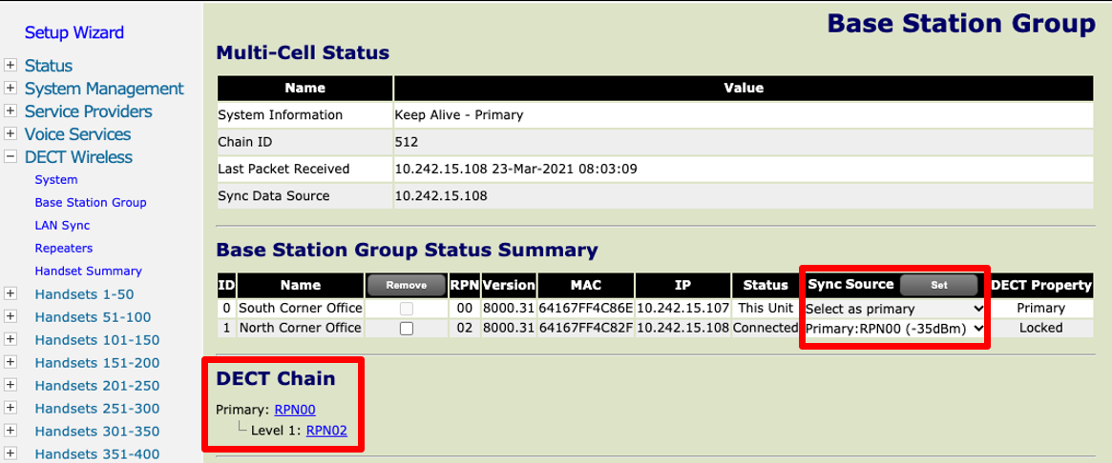
Task: Click the 'Connected' status cell
Action: point(766,328)
